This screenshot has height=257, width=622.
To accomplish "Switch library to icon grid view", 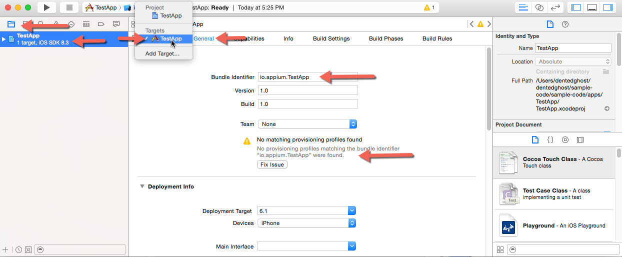I will coord(500,249).
